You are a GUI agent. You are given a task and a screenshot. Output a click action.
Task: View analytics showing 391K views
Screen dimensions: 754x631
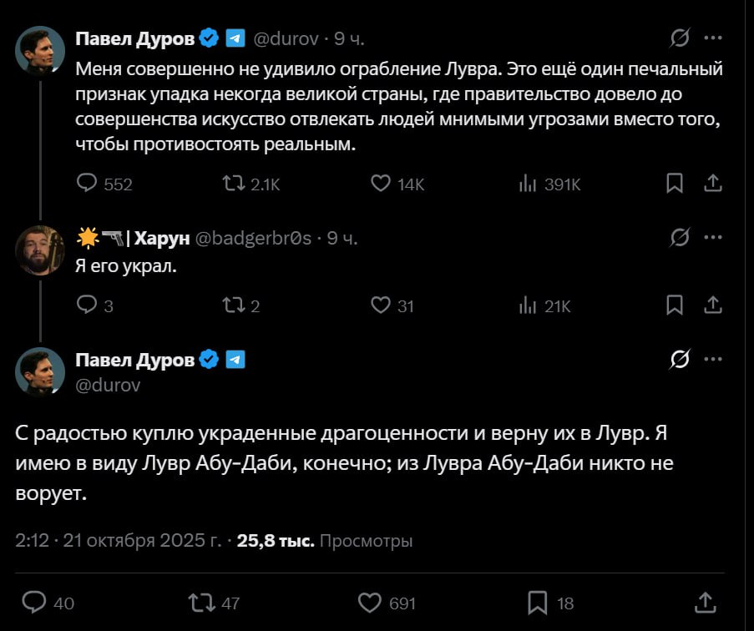528,184
